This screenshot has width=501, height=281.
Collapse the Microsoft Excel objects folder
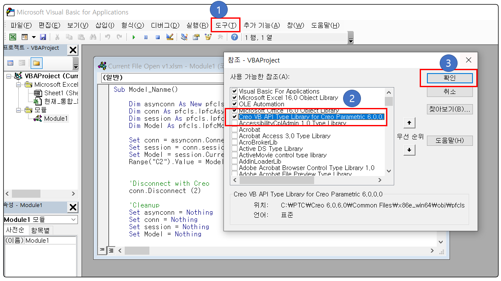tap(19, 85)
